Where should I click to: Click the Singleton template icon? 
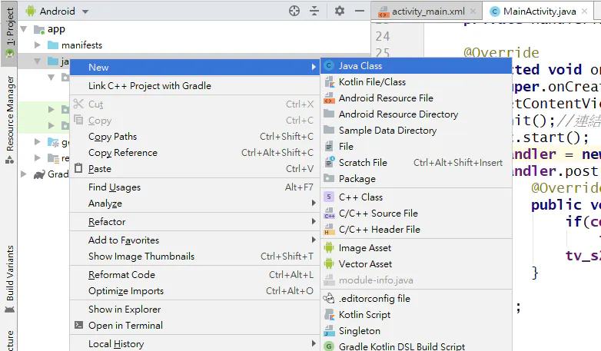[x=329, y=331]
